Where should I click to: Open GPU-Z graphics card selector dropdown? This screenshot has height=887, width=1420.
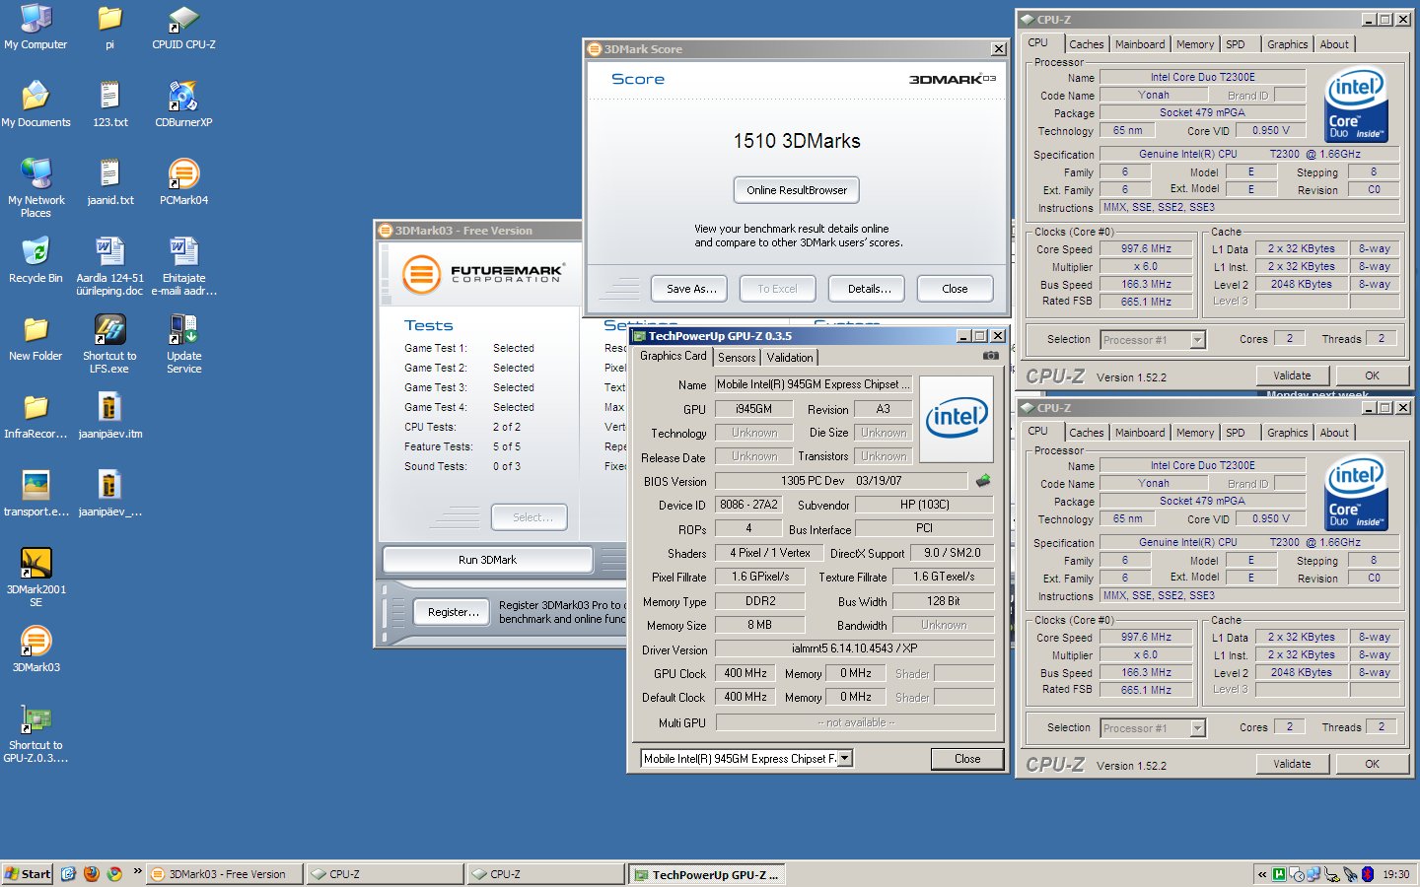(845, 758)
